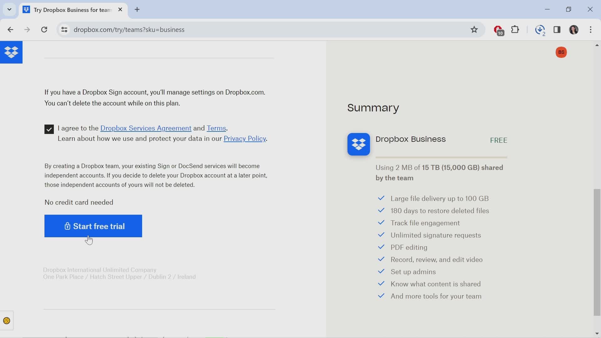Click the page refresh icon
The width and height of the screenshot is (601, 338).
click(44, 29)
